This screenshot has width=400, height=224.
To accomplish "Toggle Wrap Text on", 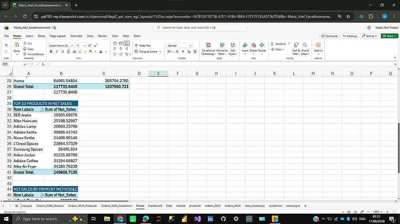I will 143,45.
